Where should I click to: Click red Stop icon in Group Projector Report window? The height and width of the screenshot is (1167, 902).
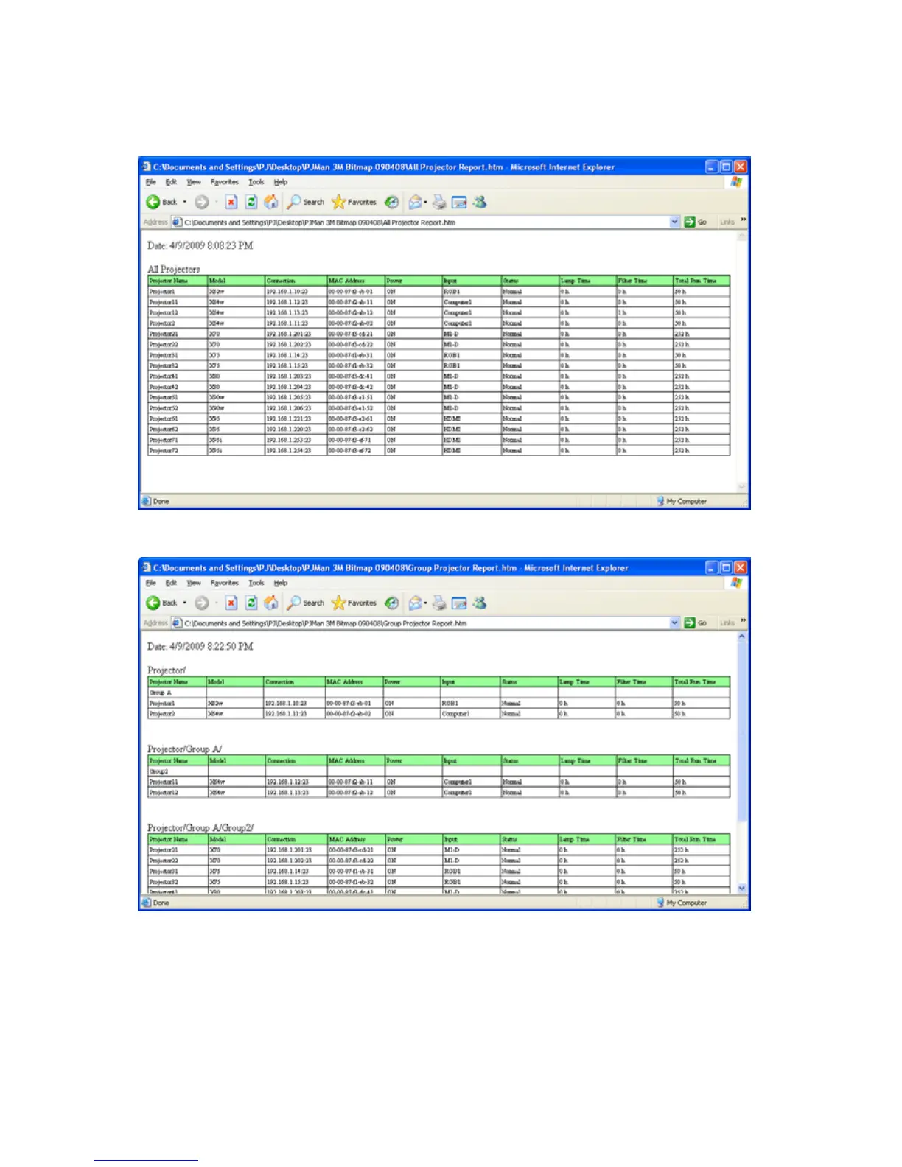(231, 603)
